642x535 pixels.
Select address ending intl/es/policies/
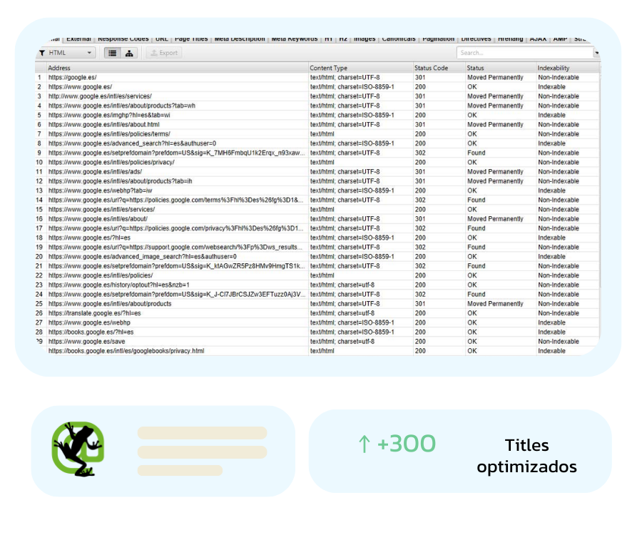pos(101,275)
